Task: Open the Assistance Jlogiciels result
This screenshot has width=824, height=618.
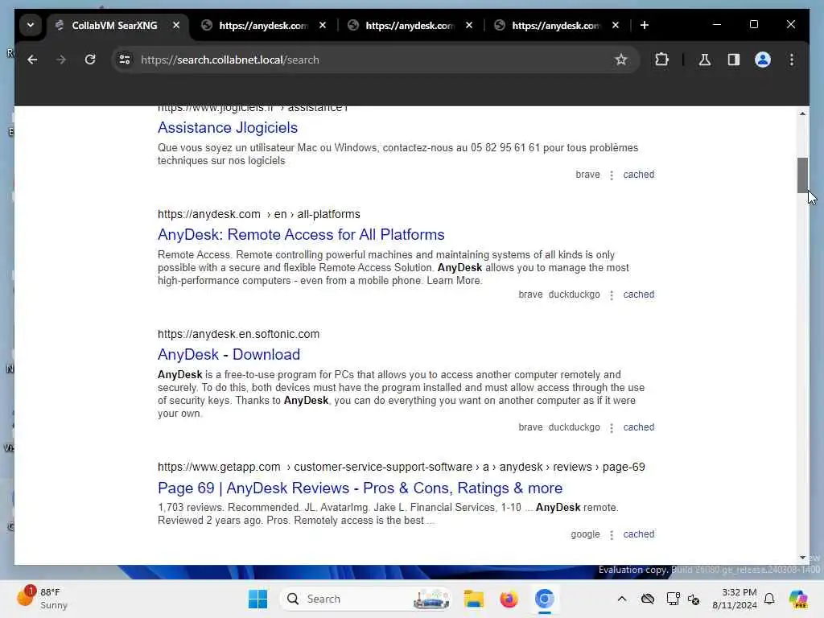Action: pos(228,128)
